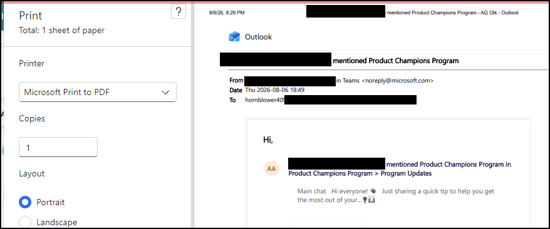
Task: Click the waving hand emoji
Action: (x=373, y=191)
